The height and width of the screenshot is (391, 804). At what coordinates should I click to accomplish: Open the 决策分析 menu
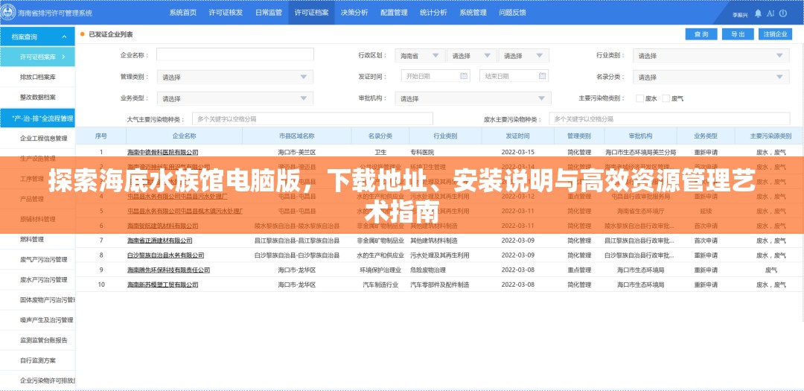coord(354,13)
